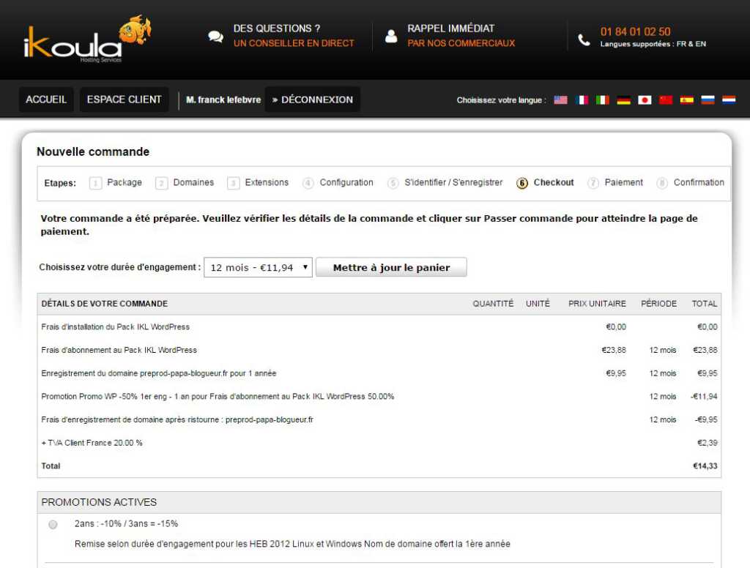Click the Déconnexion button
This screenshot has height=568, width=750.
tap(313, 100)
